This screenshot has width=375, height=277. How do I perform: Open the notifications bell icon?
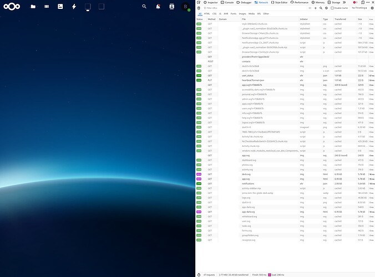point(158,7)
